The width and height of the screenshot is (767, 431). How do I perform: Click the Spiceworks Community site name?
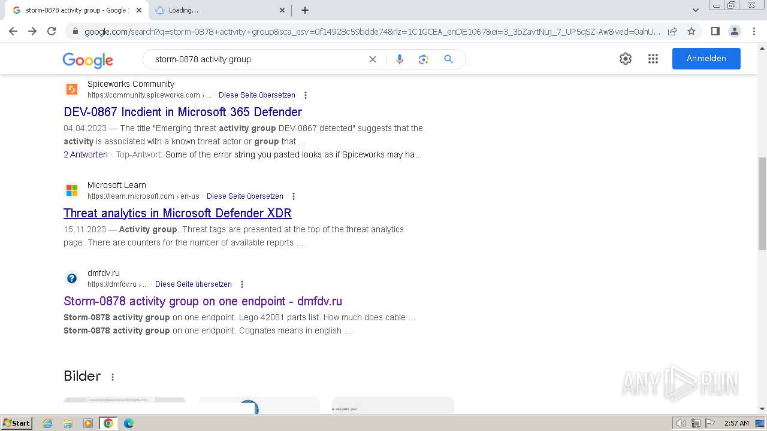coord(131,84)
